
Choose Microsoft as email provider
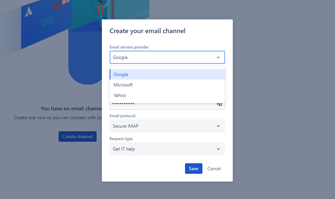(167, 85)
